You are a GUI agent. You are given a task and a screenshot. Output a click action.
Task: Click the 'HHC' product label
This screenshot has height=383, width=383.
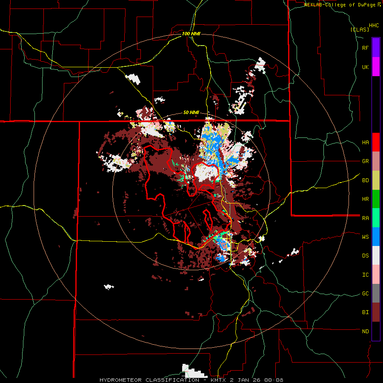374,26
